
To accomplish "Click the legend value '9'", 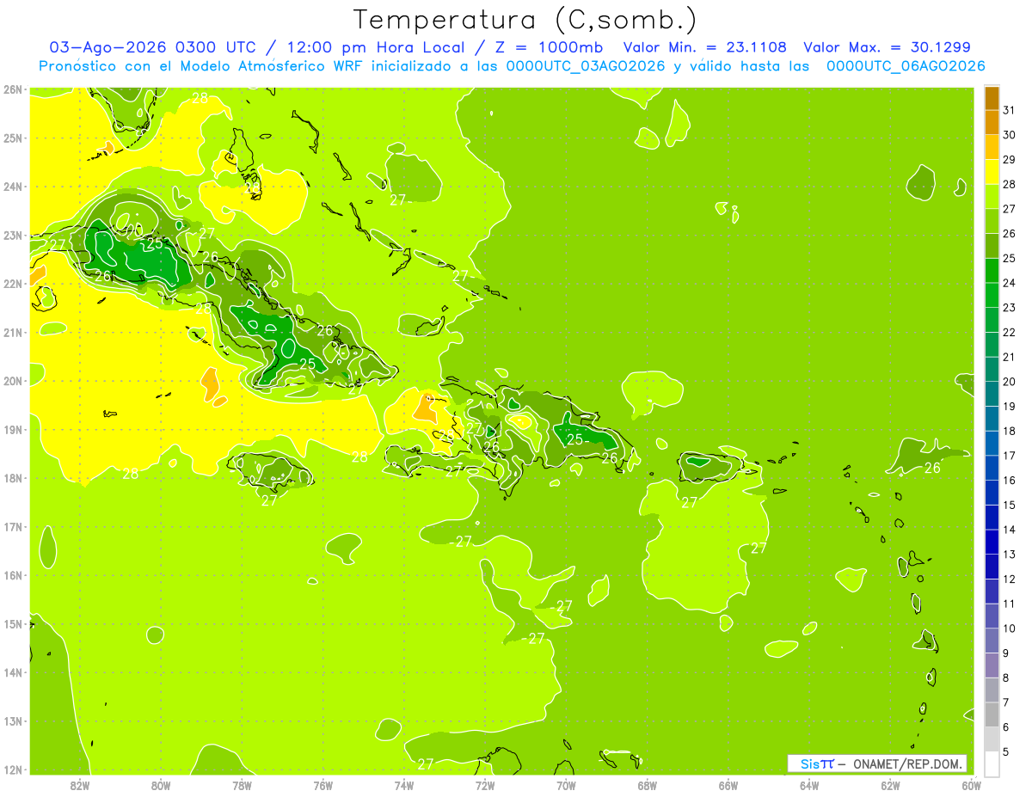I will coord(1006,653).
